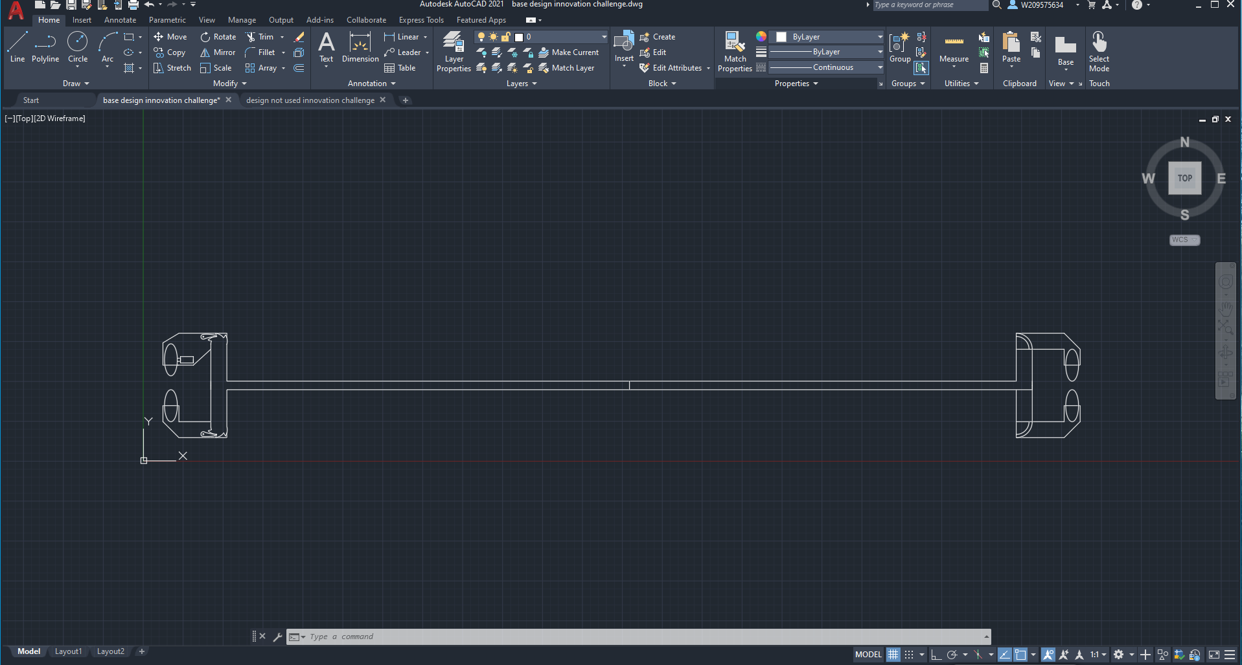This screenshot has width=1242, height=665.
Task: Click the white object color swatch
Action: click(781, 37)
